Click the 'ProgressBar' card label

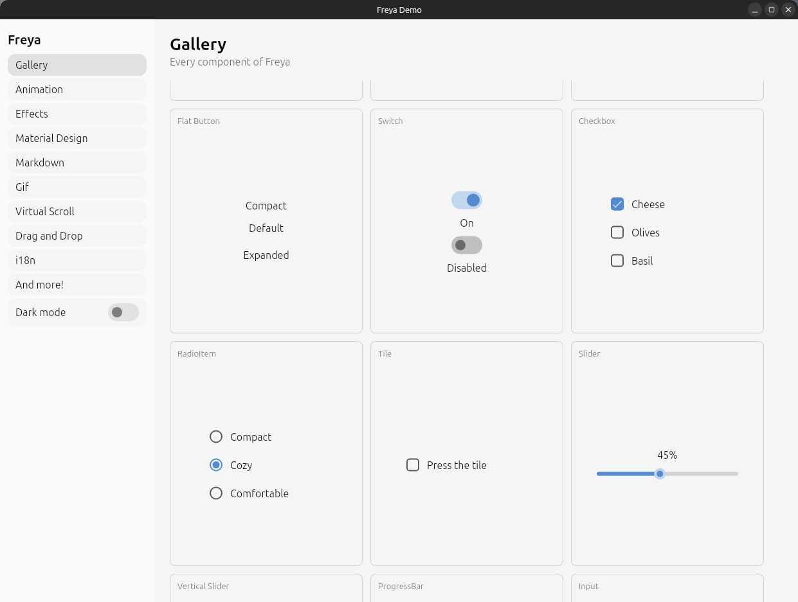tap(401, 586)
